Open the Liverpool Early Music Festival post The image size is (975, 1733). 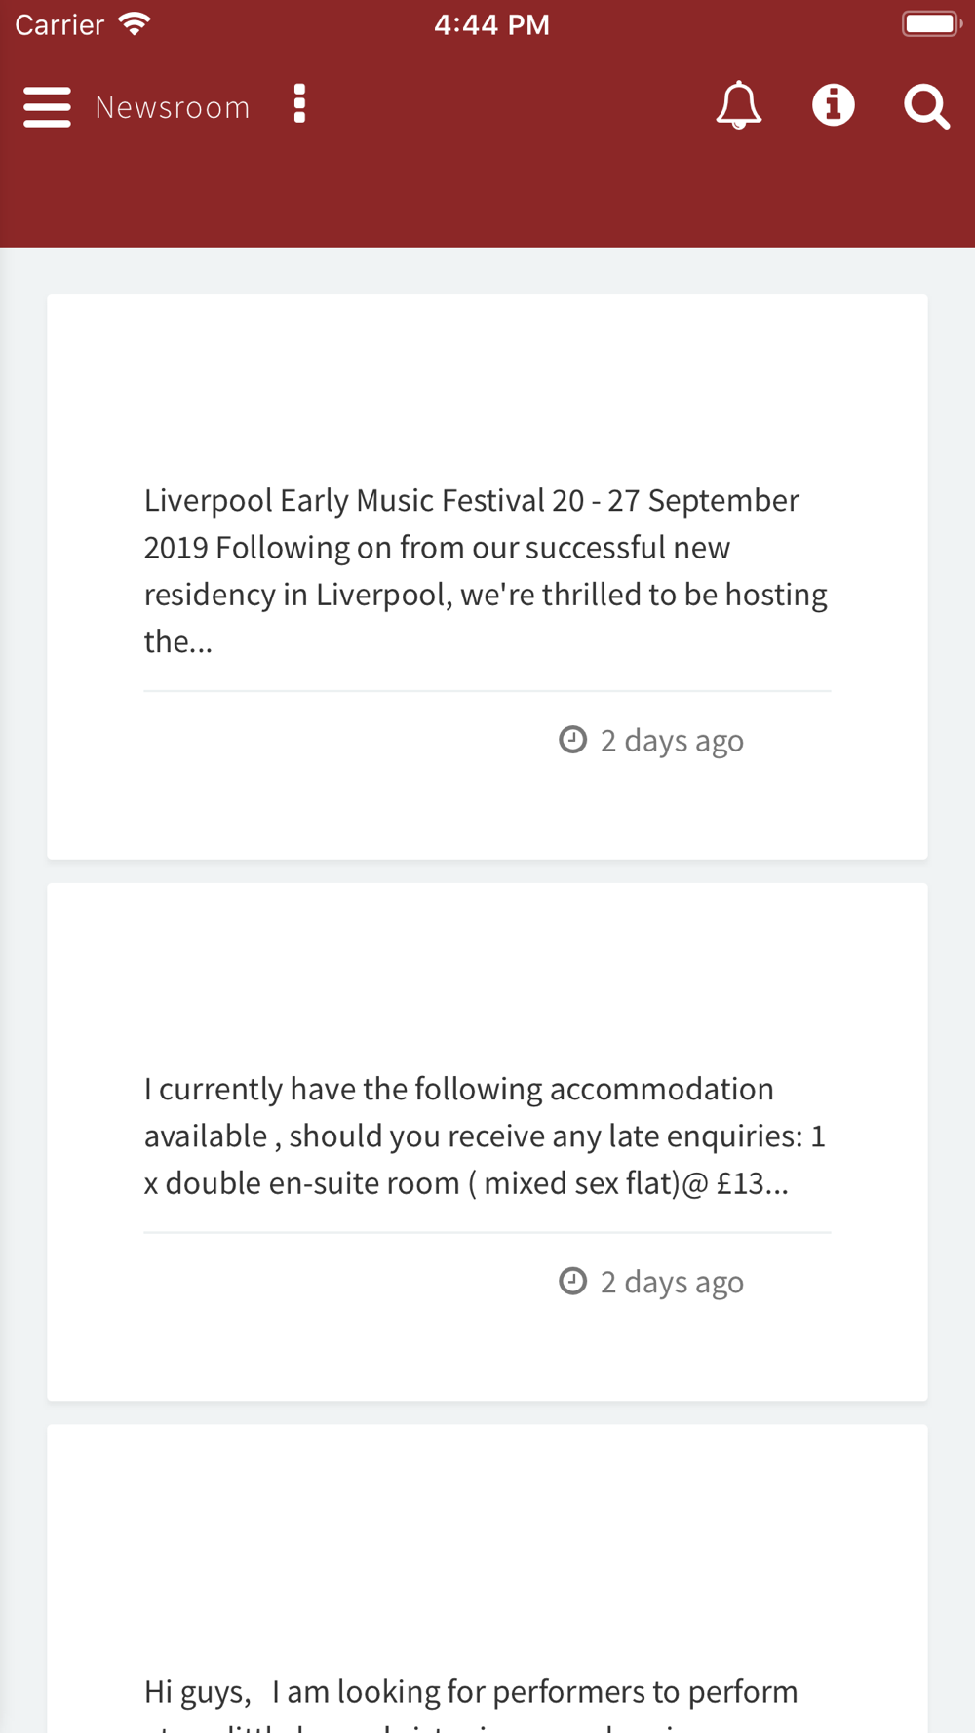487,570
